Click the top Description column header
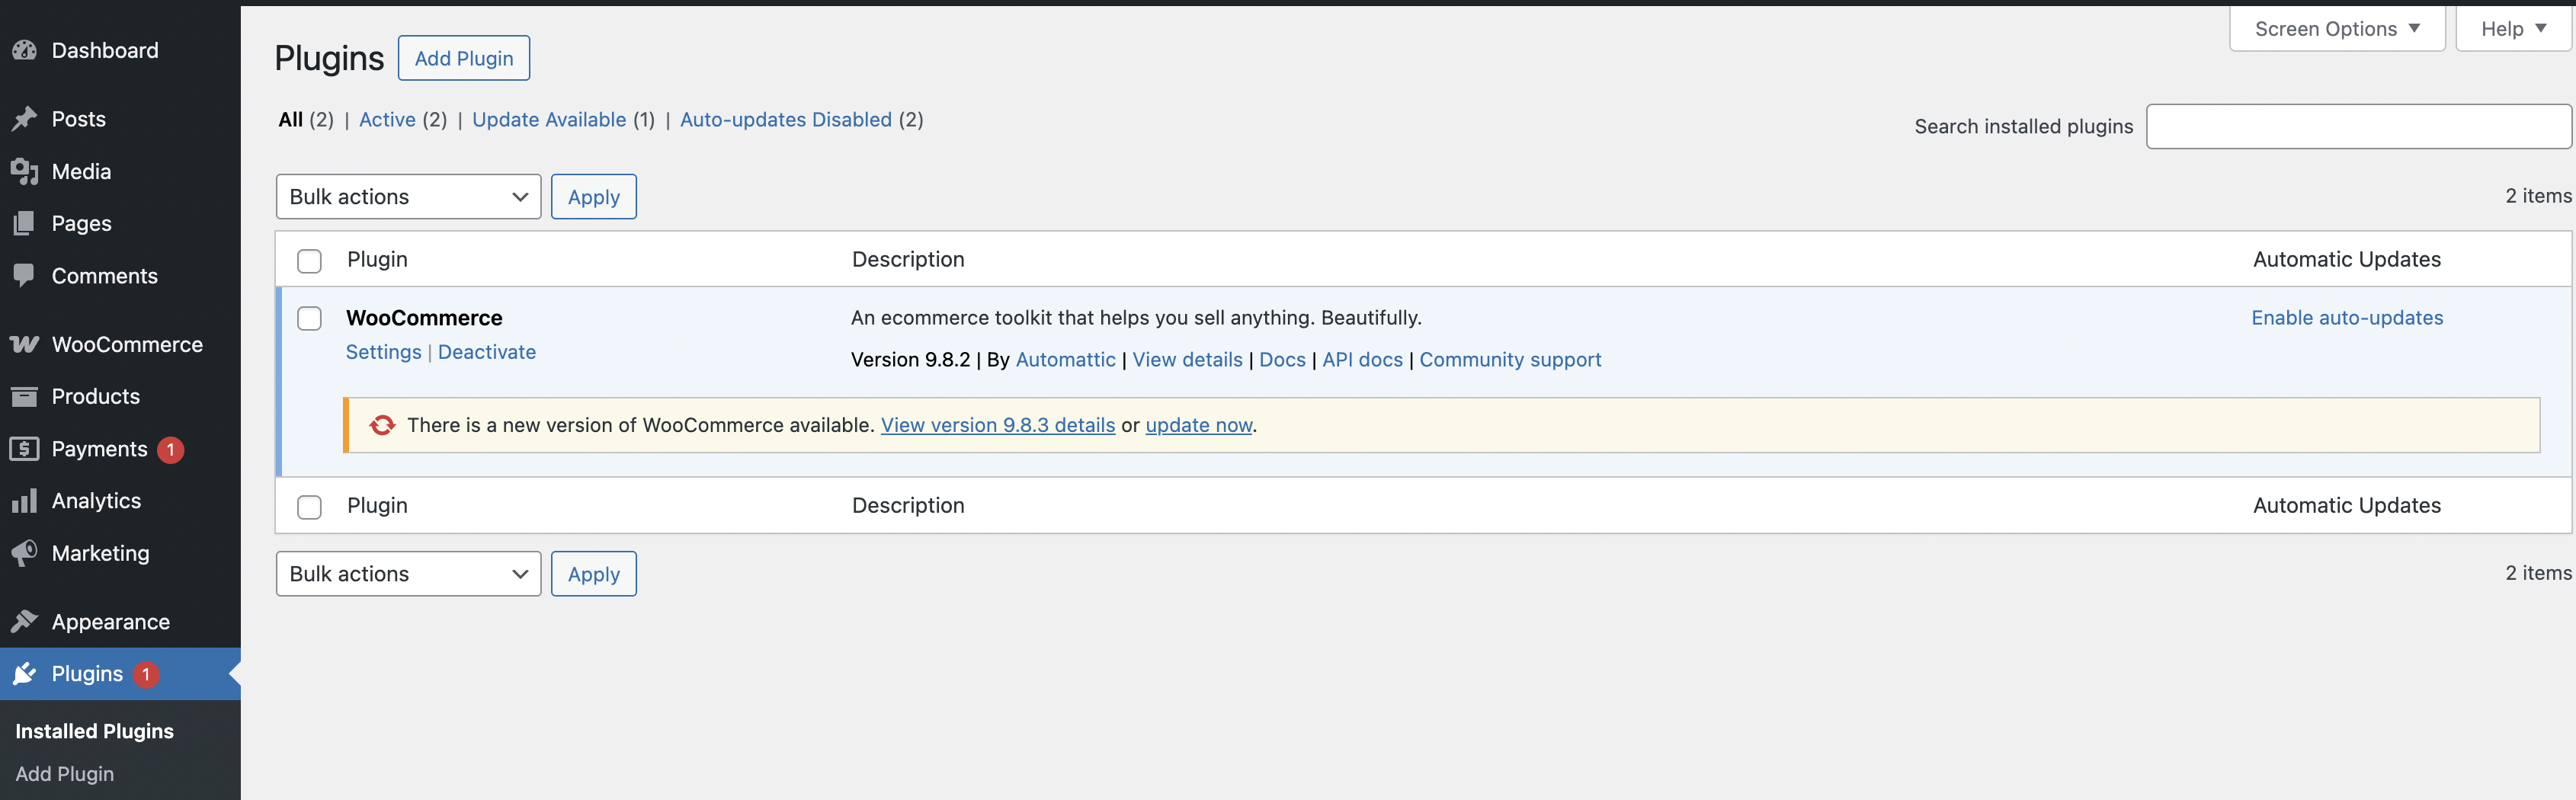 908,260
